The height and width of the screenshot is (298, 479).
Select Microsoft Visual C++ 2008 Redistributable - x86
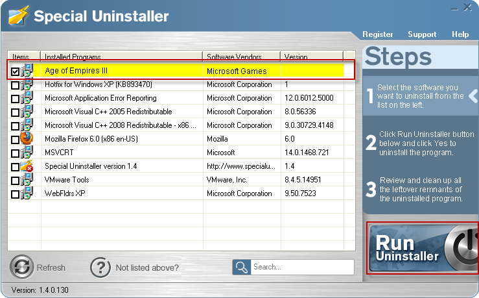coord(121,125)
